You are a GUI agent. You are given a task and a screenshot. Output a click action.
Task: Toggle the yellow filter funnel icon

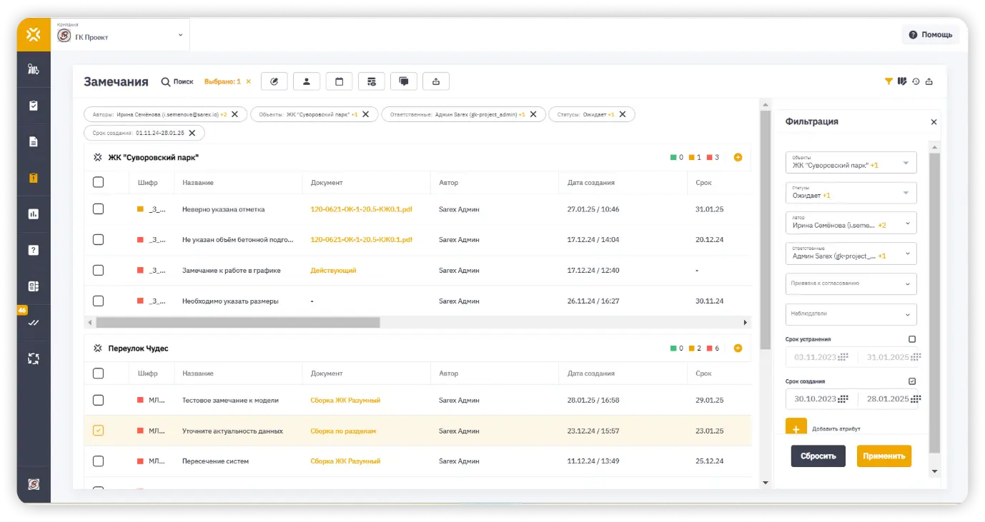click(x=889, y=81)
